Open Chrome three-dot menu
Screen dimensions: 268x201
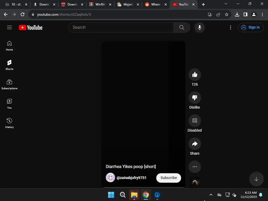[262, 15]
